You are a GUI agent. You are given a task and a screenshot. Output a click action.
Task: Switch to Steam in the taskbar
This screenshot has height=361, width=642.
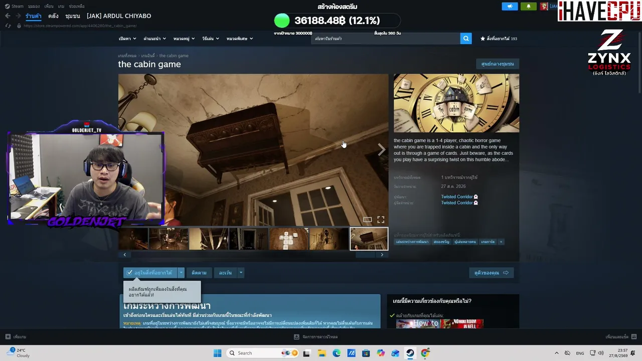pyautogui.click(x=410, y=353)
